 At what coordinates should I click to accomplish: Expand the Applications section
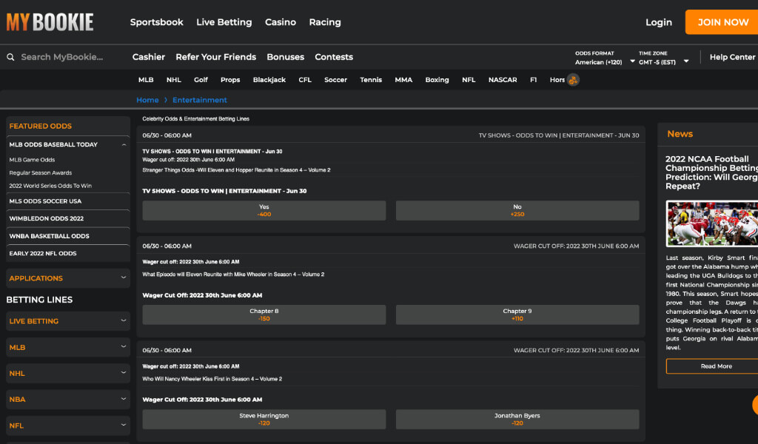[x=67, y=278]
